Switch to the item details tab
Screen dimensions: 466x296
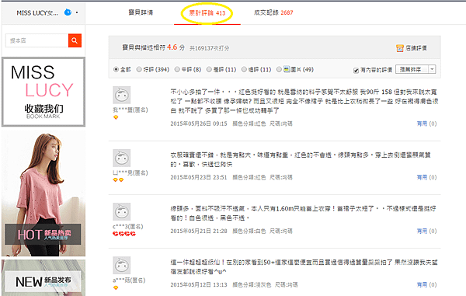(141, 12)
